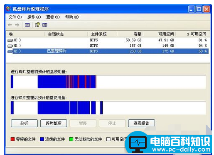Open the 帮助(H) menu
This screenshot has height=155, width=214.
72,17
